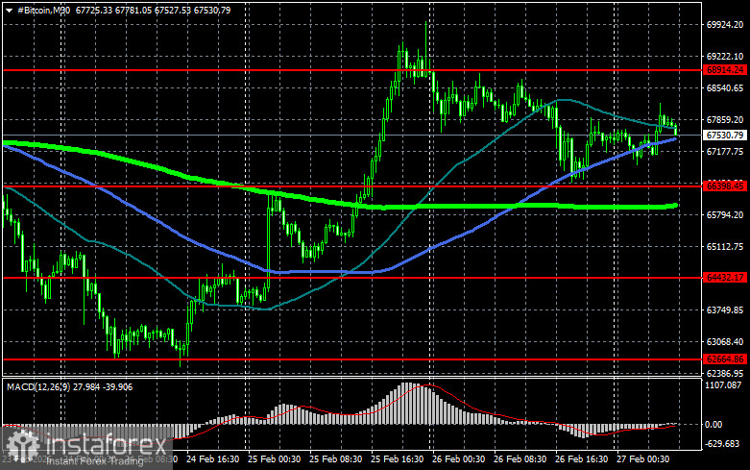The image size is (750, 470).
Task: Click the 69222.10 price axis label
Action: 725,56
